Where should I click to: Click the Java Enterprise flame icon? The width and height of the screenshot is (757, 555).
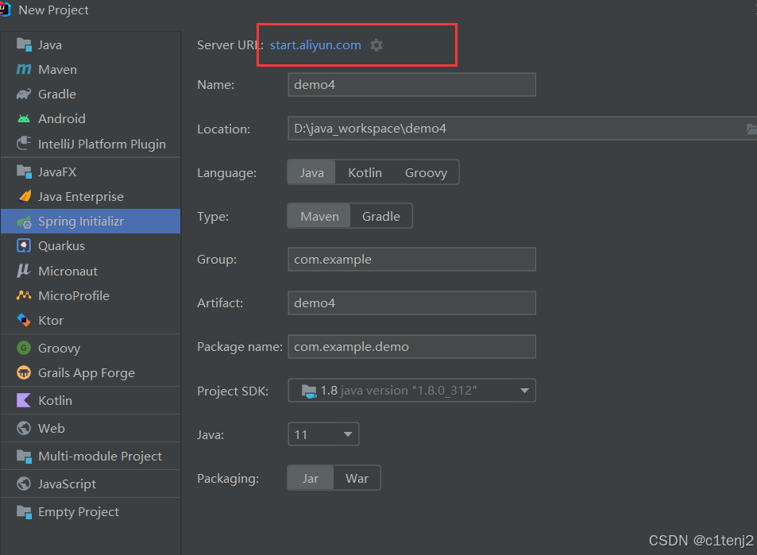(x=24, y=196)
